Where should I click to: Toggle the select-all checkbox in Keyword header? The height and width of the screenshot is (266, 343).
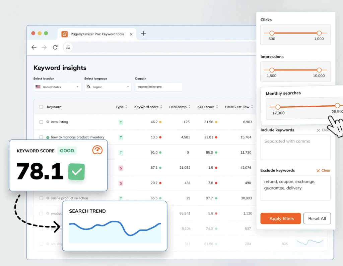pos(42,107)
